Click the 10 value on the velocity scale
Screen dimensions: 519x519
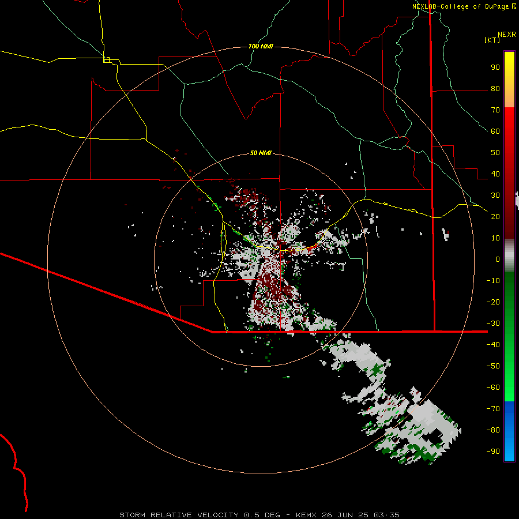(495, 238)
